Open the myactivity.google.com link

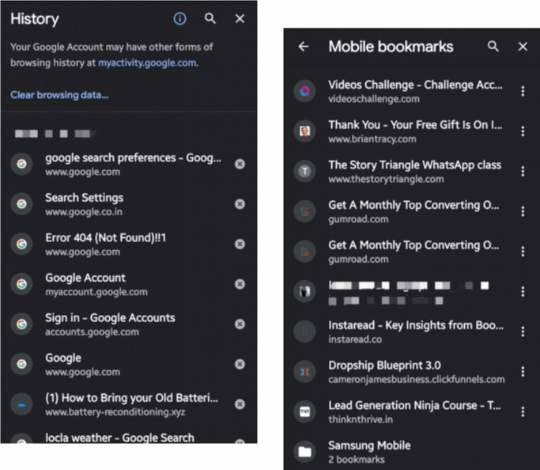pos(147,63)
